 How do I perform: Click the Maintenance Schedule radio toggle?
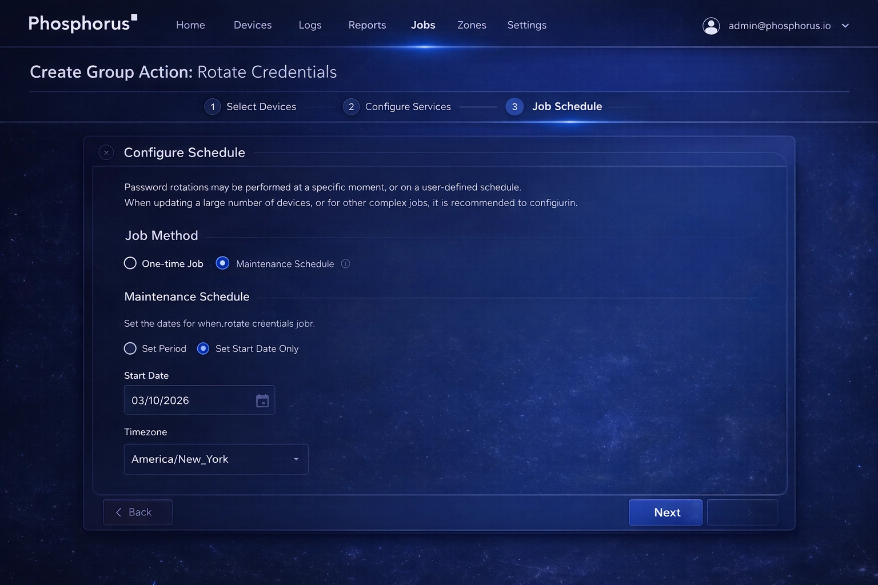tap(222, 263)
